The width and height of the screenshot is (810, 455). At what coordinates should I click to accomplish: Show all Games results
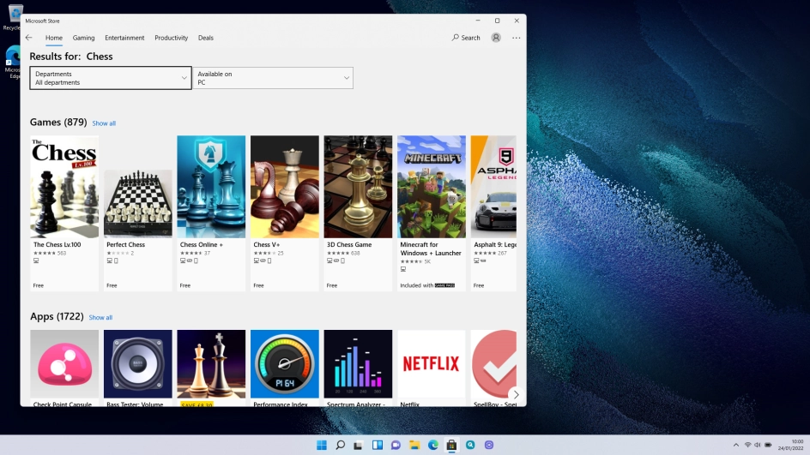pyautogui.click(x=104, y=123)
